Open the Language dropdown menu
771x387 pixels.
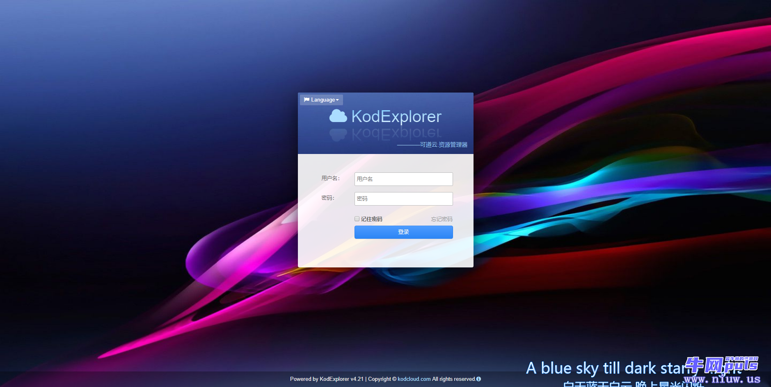321,100
